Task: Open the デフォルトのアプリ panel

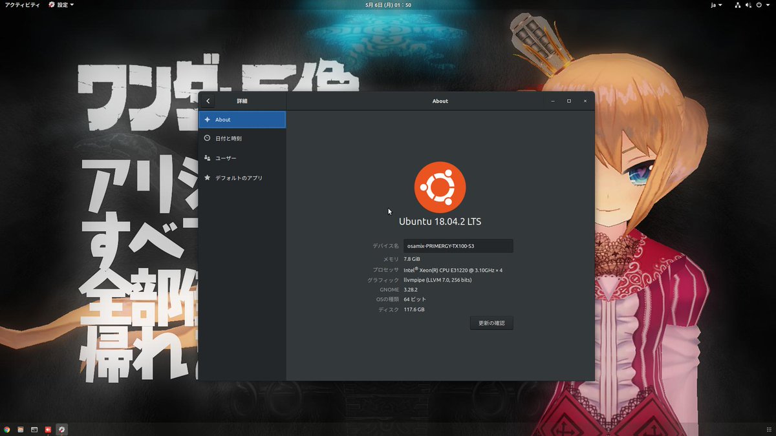Action: (242, 178)
